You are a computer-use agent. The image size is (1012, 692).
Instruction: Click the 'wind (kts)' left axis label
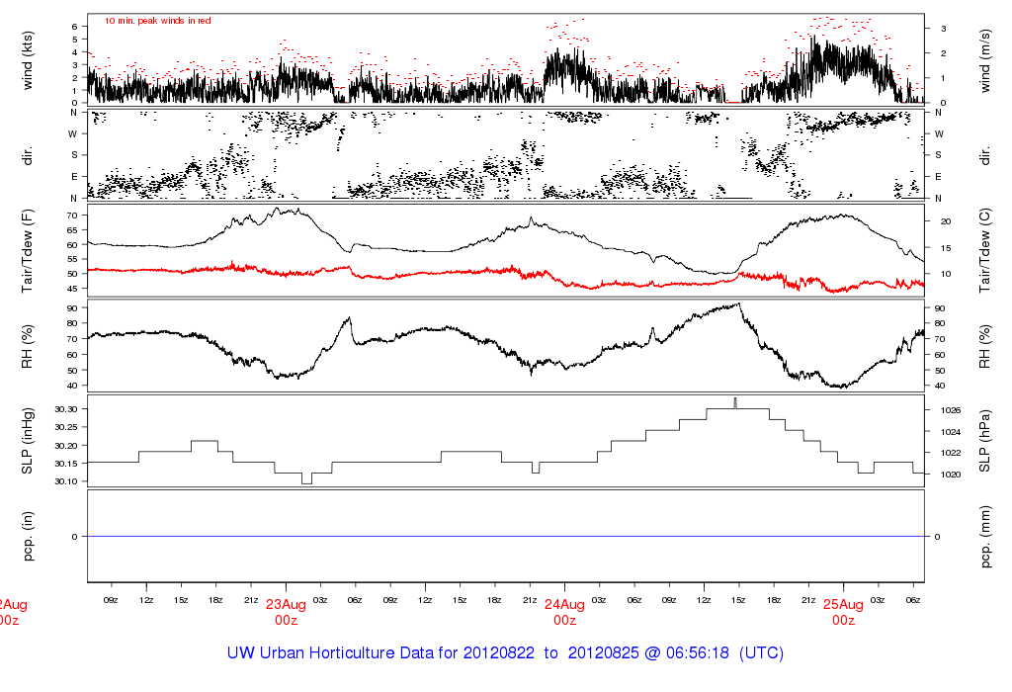click(x=27, y=60)
